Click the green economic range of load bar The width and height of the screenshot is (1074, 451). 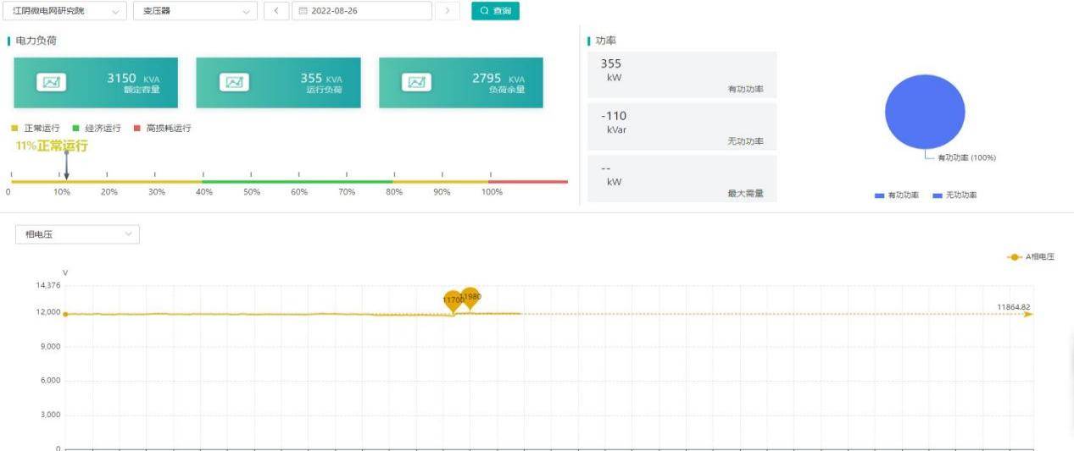[297, 181]
